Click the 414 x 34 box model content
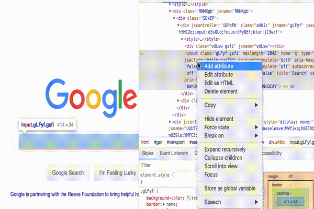Viewport: 314px width, 209px height. click(290, 202)
